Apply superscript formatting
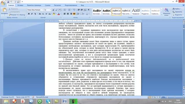The image size is (185, 104). click(46, 14)
